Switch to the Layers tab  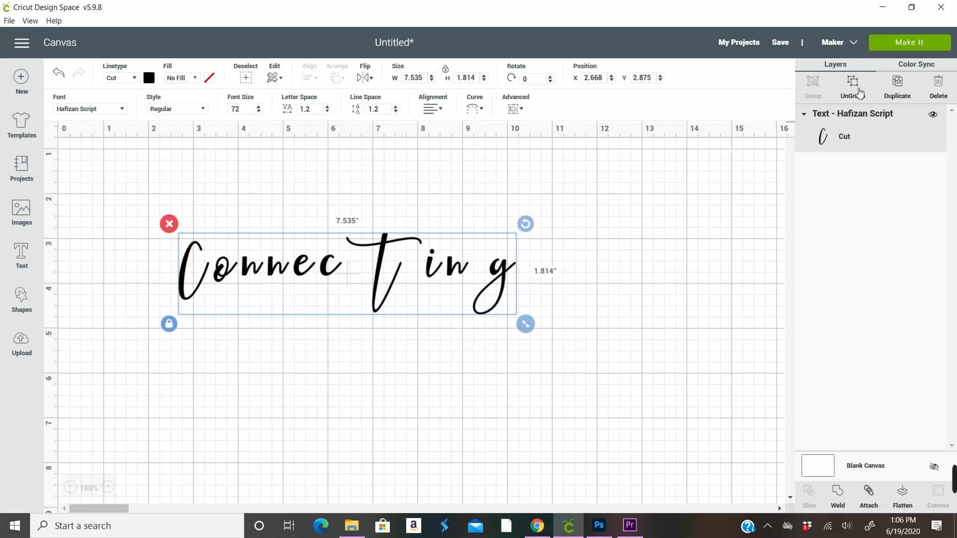835,64
